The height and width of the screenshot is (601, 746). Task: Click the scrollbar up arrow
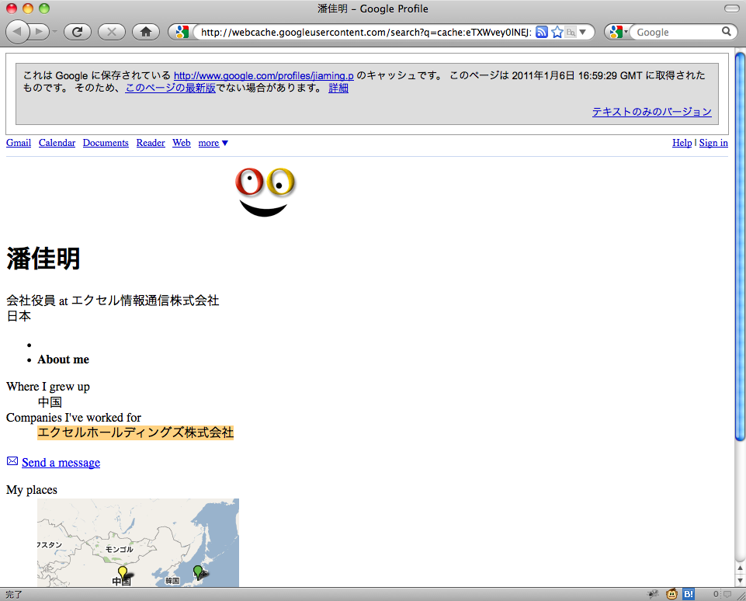(x=740, y=568)
